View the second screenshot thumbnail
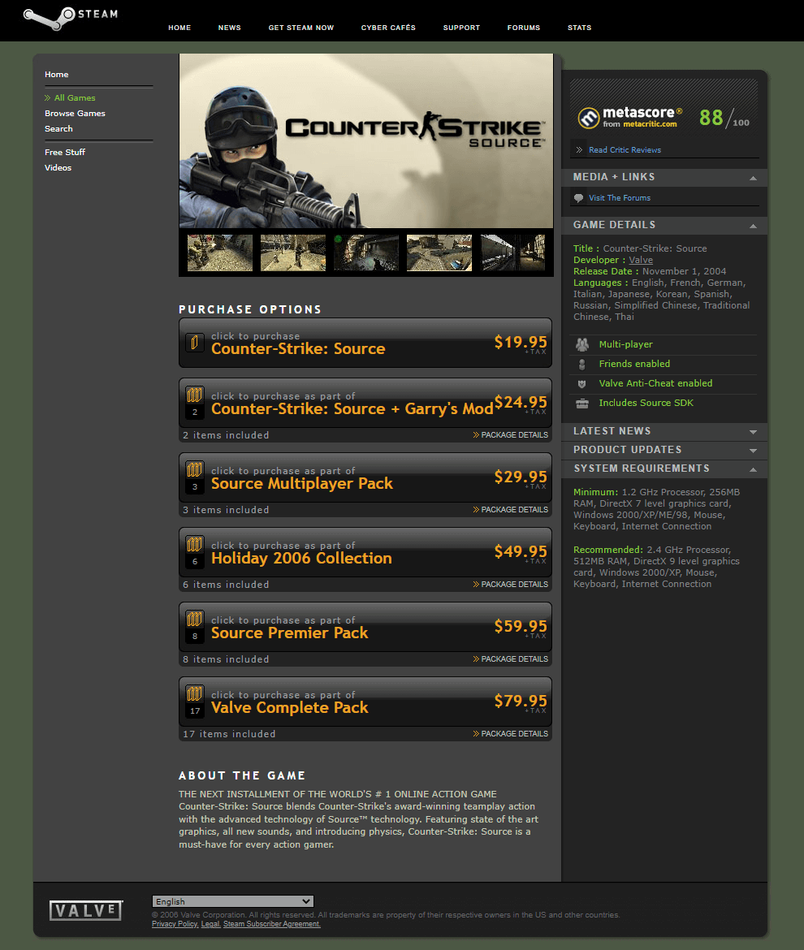The image size is (804, 950). (293, 253)
